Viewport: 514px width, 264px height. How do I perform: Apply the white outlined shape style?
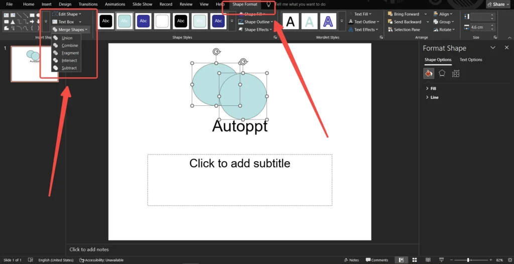(162, 21)
